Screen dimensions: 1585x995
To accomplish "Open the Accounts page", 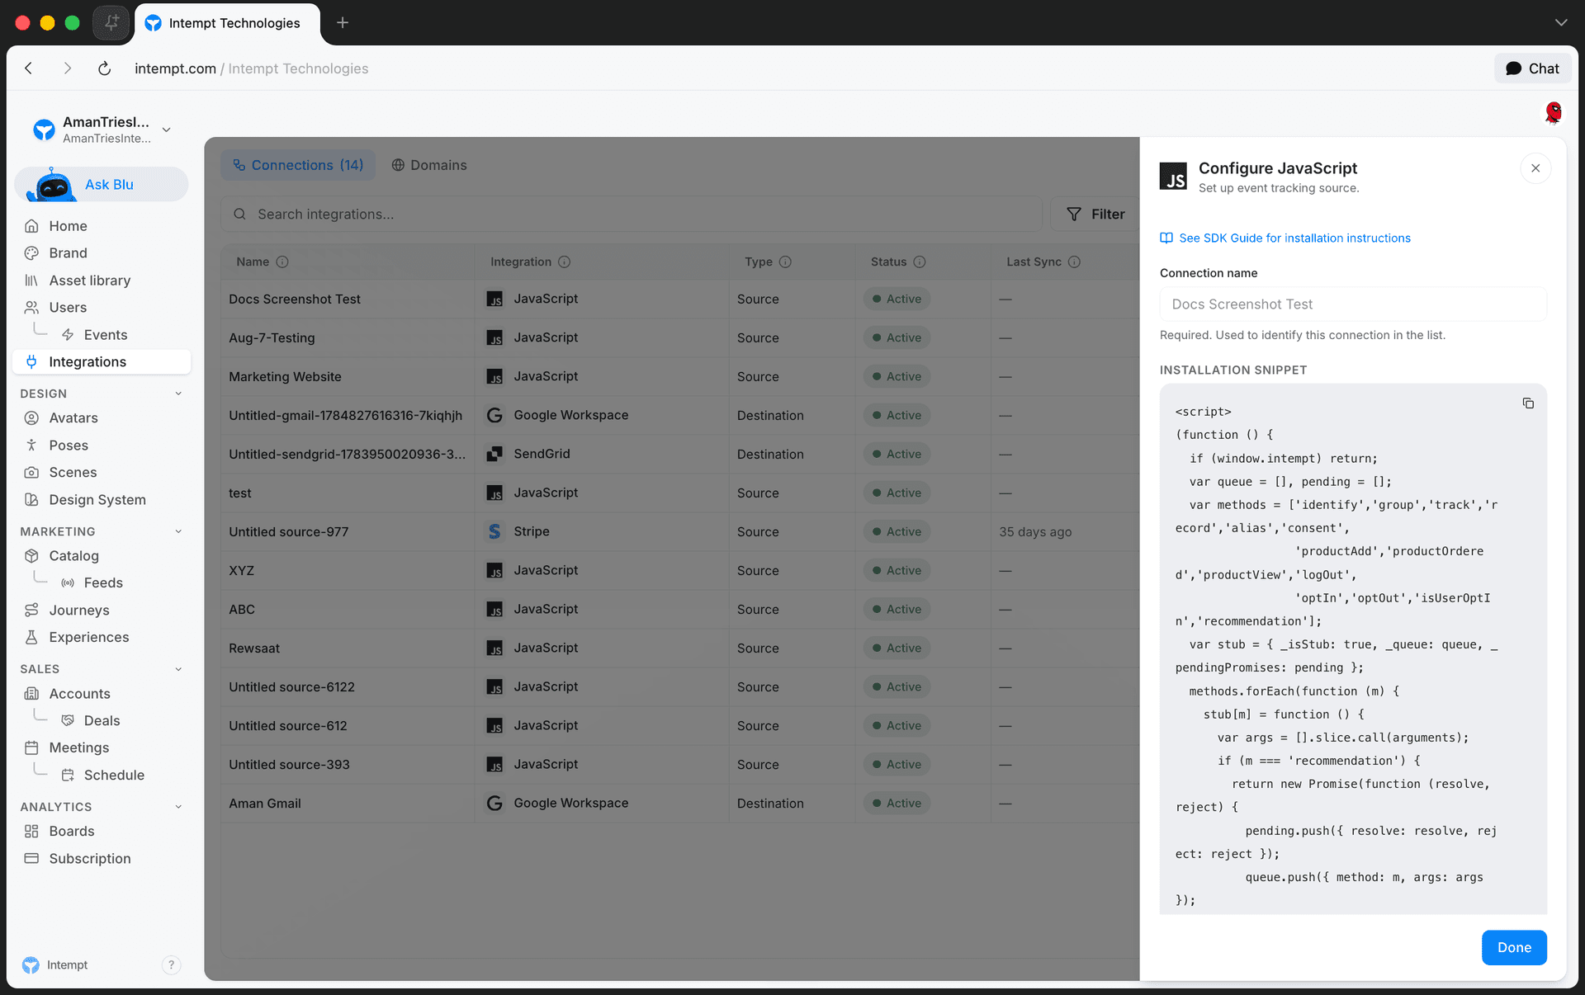I will point(79,694).
